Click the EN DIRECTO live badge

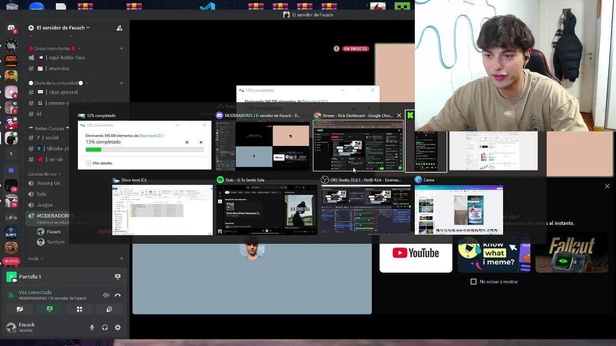[x=356, y=49]
